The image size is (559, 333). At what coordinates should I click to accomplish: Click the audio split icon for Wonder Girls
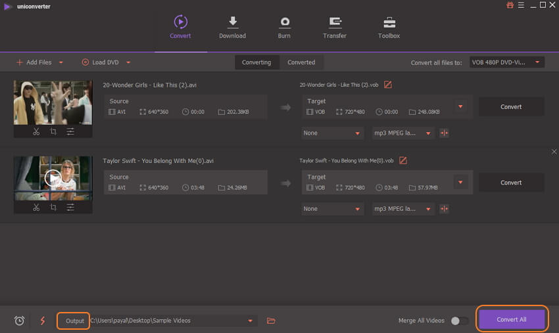click(x=444, y=133)
